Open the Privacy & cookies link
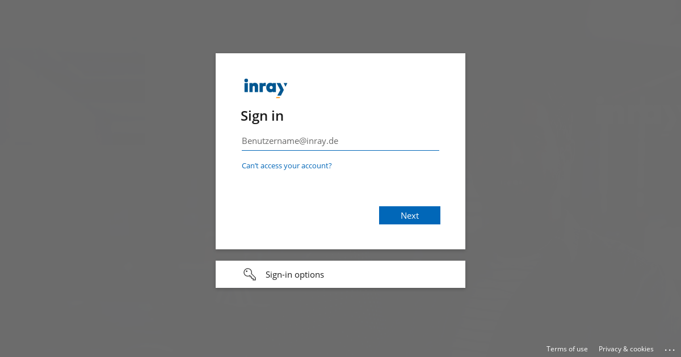Screen dimensions: 681x357 click(x=626, y=349)
